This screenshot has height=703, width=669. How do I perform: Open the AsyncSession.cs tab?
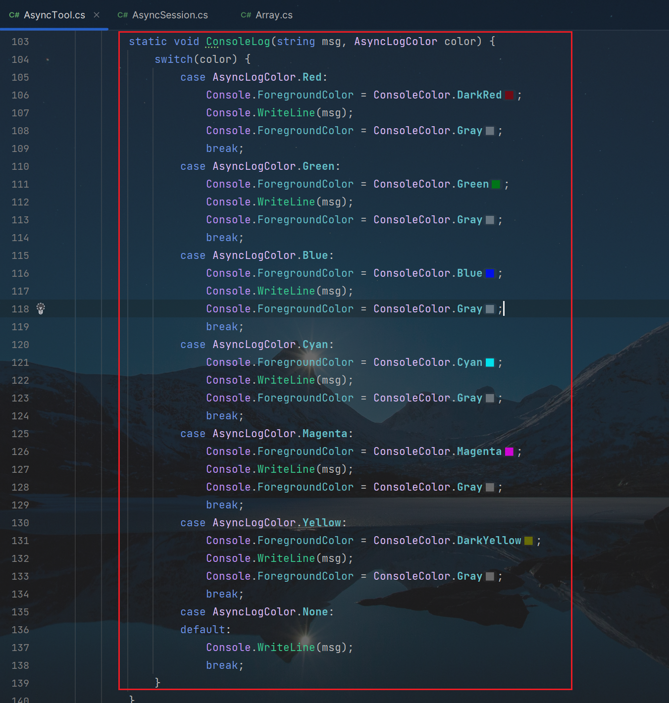(x=163, y=15)
